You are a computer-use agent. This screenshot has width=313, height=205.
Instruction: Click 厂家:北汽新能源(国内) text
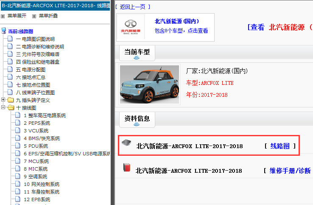click(217, 71)
